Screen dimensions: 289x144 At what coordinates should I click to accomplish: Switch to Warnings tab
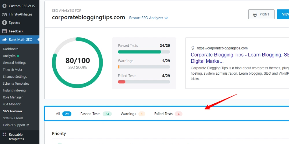click(133, 114)
